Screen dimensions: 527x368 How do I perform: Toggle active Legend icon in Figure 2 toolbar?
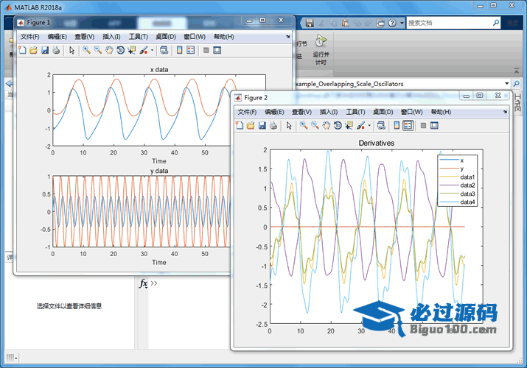click(408, 125)
